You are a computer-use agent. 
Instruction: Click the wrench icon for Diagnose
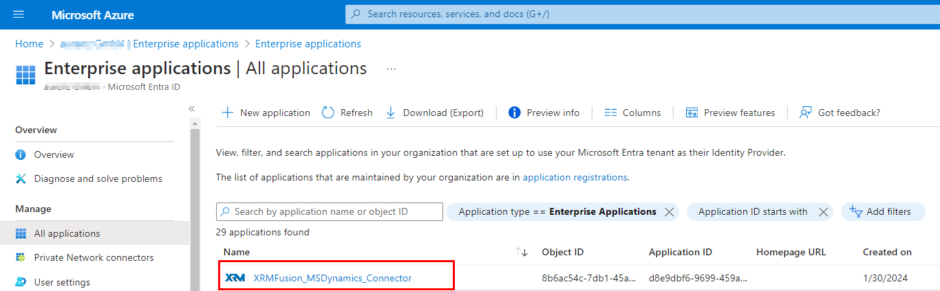coord(21,178)
